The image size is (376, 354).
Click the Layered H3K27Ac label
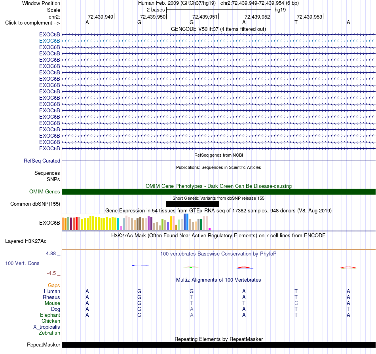[26, 241]
